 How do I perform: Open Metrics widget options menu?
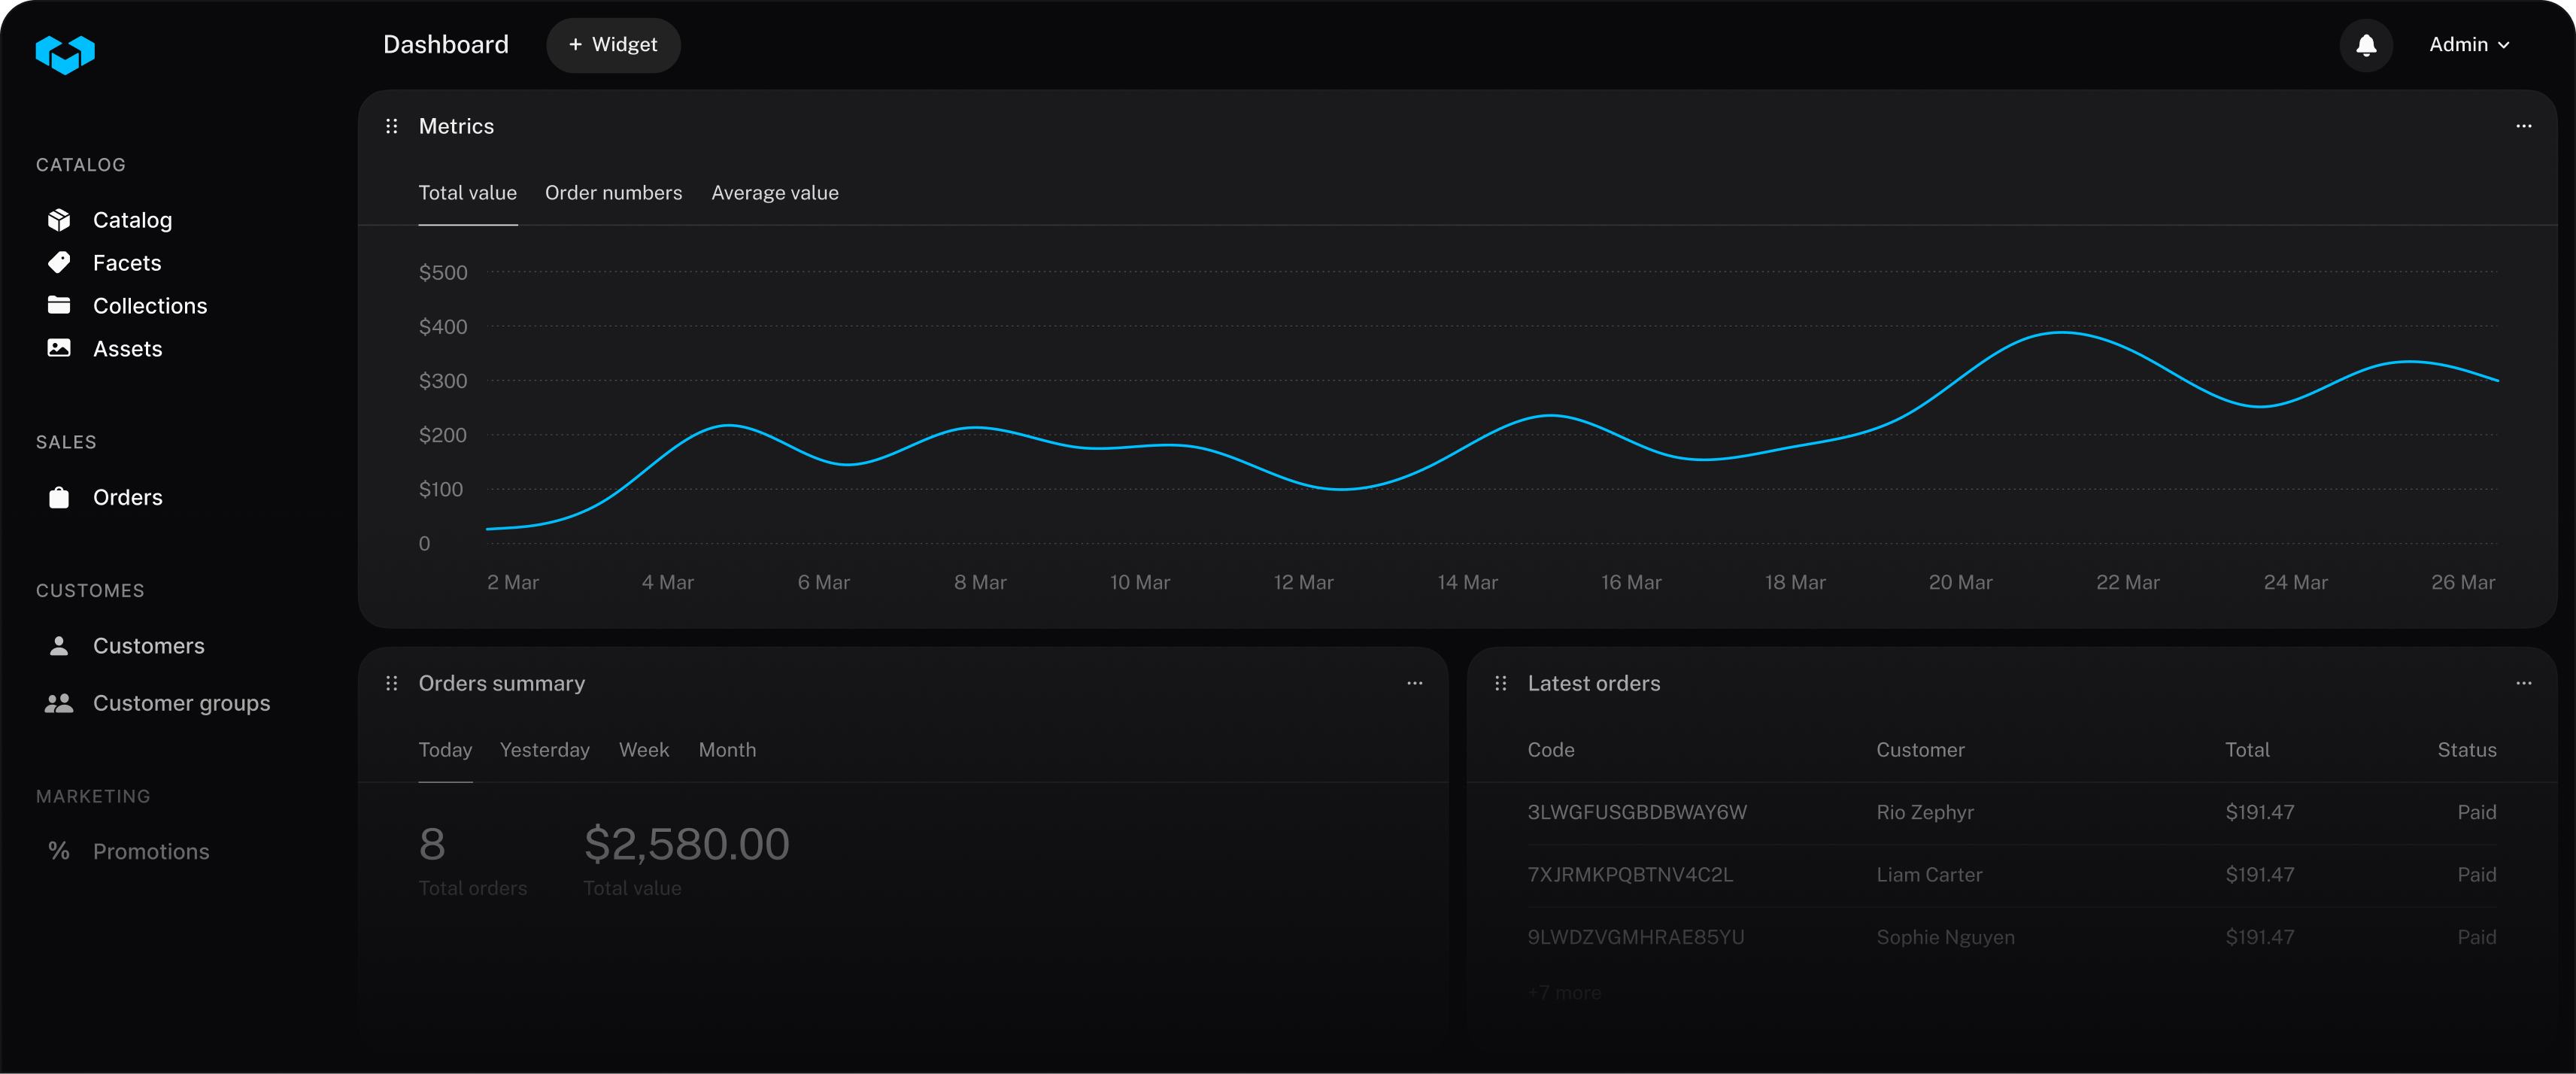(2523, 126)
